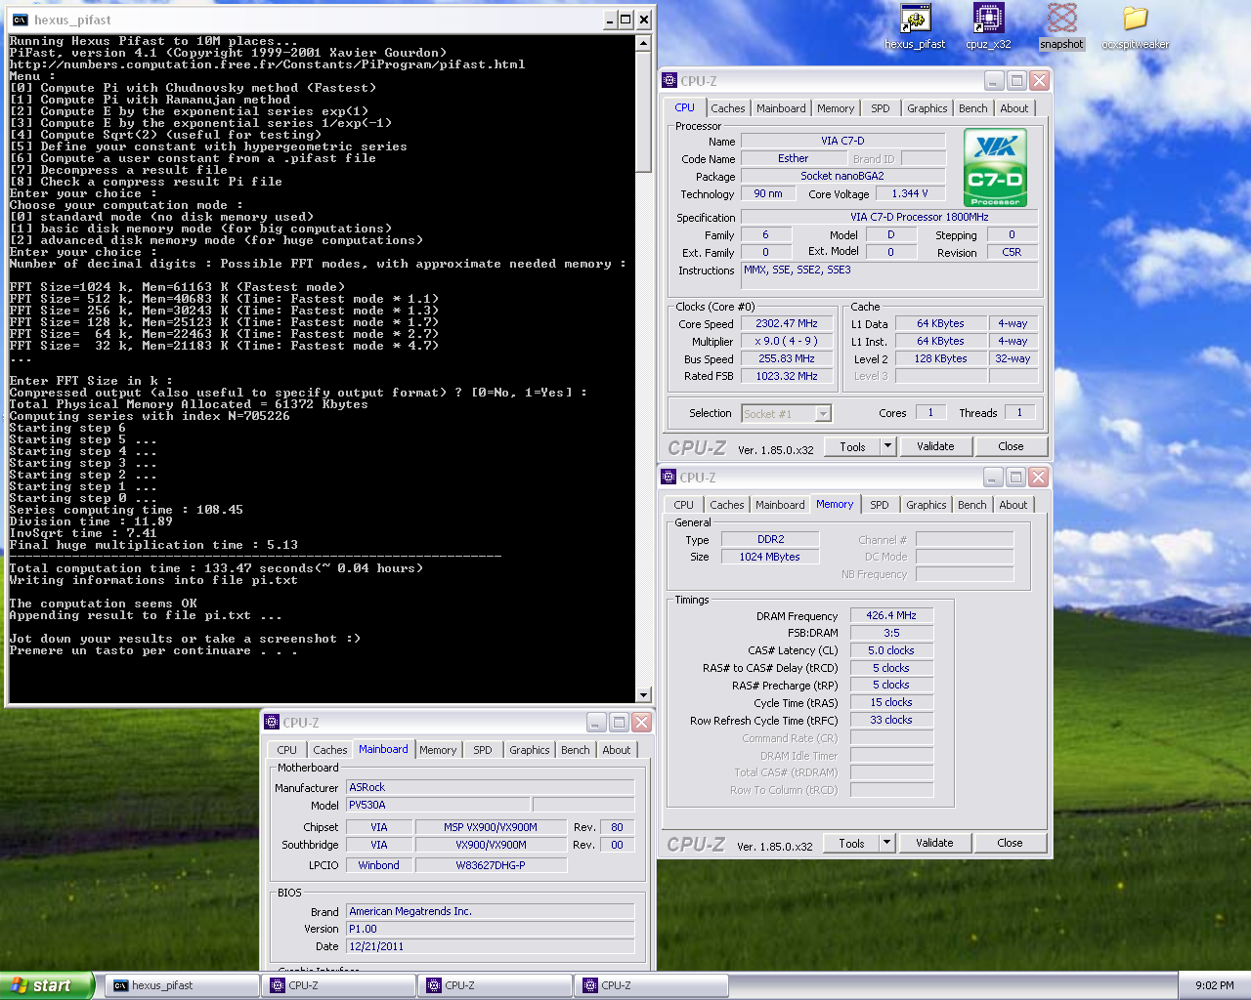Click console scrollbar down arrow
Viewport: 1251px width, 1000px height.
[643, 694]
